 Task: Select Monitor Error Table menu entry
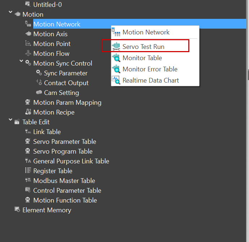tap(150, 69)
